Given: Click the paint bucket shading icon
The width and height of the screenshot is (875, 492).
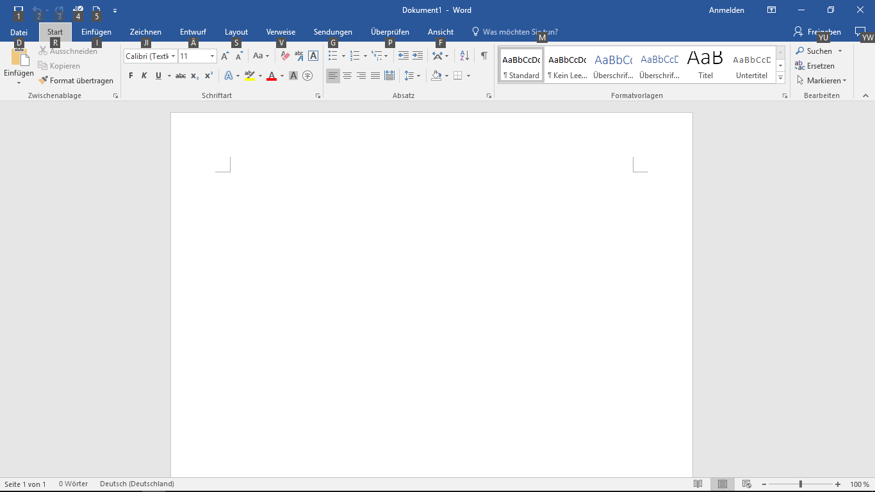Looking at the screenshot, I should point(436,76).
